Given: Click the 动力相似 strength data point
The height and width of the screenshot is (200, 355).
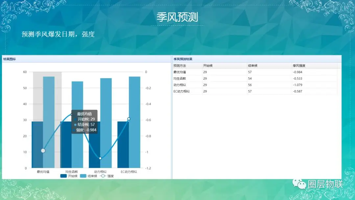Looking at the screenshot, I should click(x=100, y=158).
